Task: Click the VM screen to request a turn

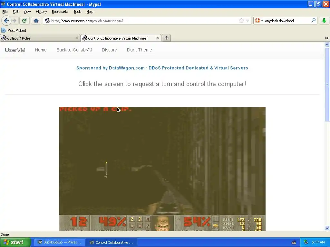Action: (x=162, y=169)
